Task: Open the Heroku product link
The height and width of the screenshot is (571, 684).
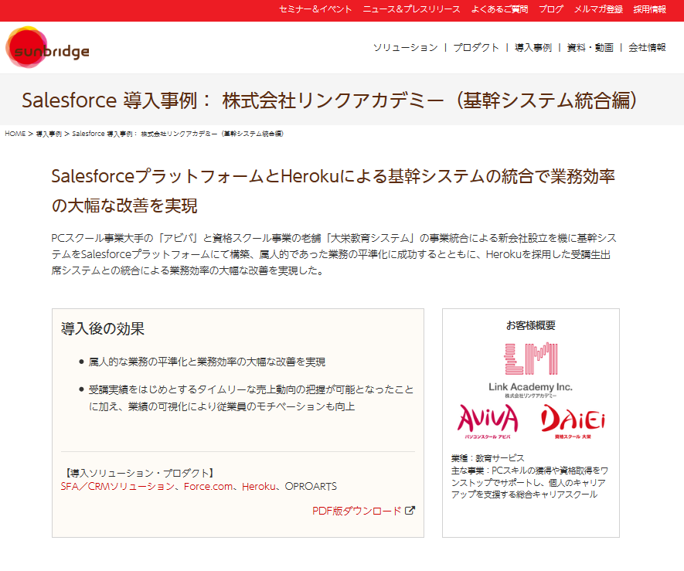Action: [259, 486]
